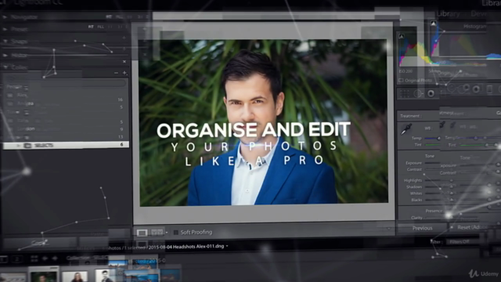Open the Before/After view options dropdown
This screenshot has width=501, height=282.
pyautogui.click(x=167, y=233)
